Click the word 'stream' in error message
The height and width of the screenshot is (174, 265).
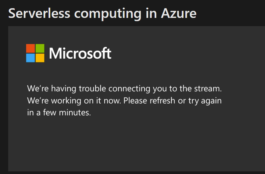click(212, 88)
